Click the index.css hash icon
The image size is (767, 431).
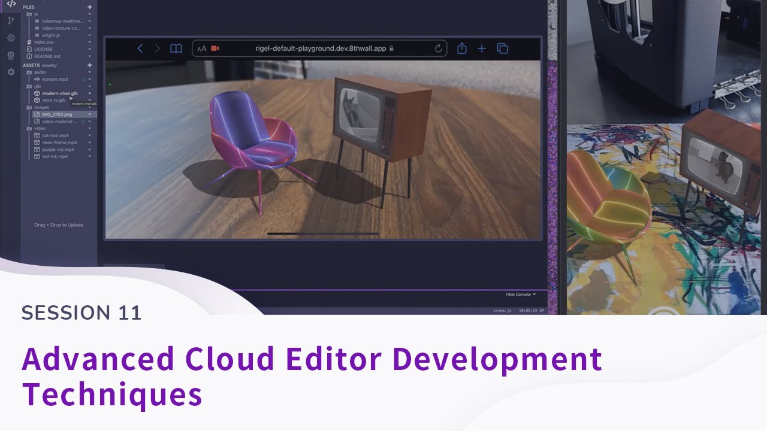tap(29, 42)
